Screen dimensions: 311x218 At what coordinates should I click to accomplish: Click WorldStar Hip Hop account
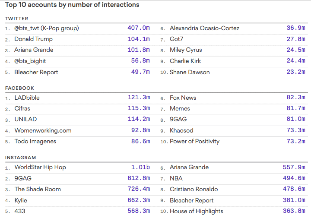coord(40,167)
